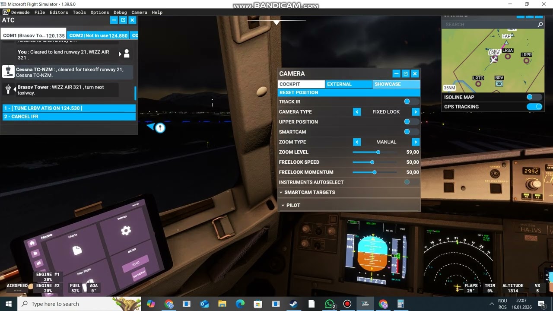
Task: Disable GPS Tracking toggle
Action: 534,107
